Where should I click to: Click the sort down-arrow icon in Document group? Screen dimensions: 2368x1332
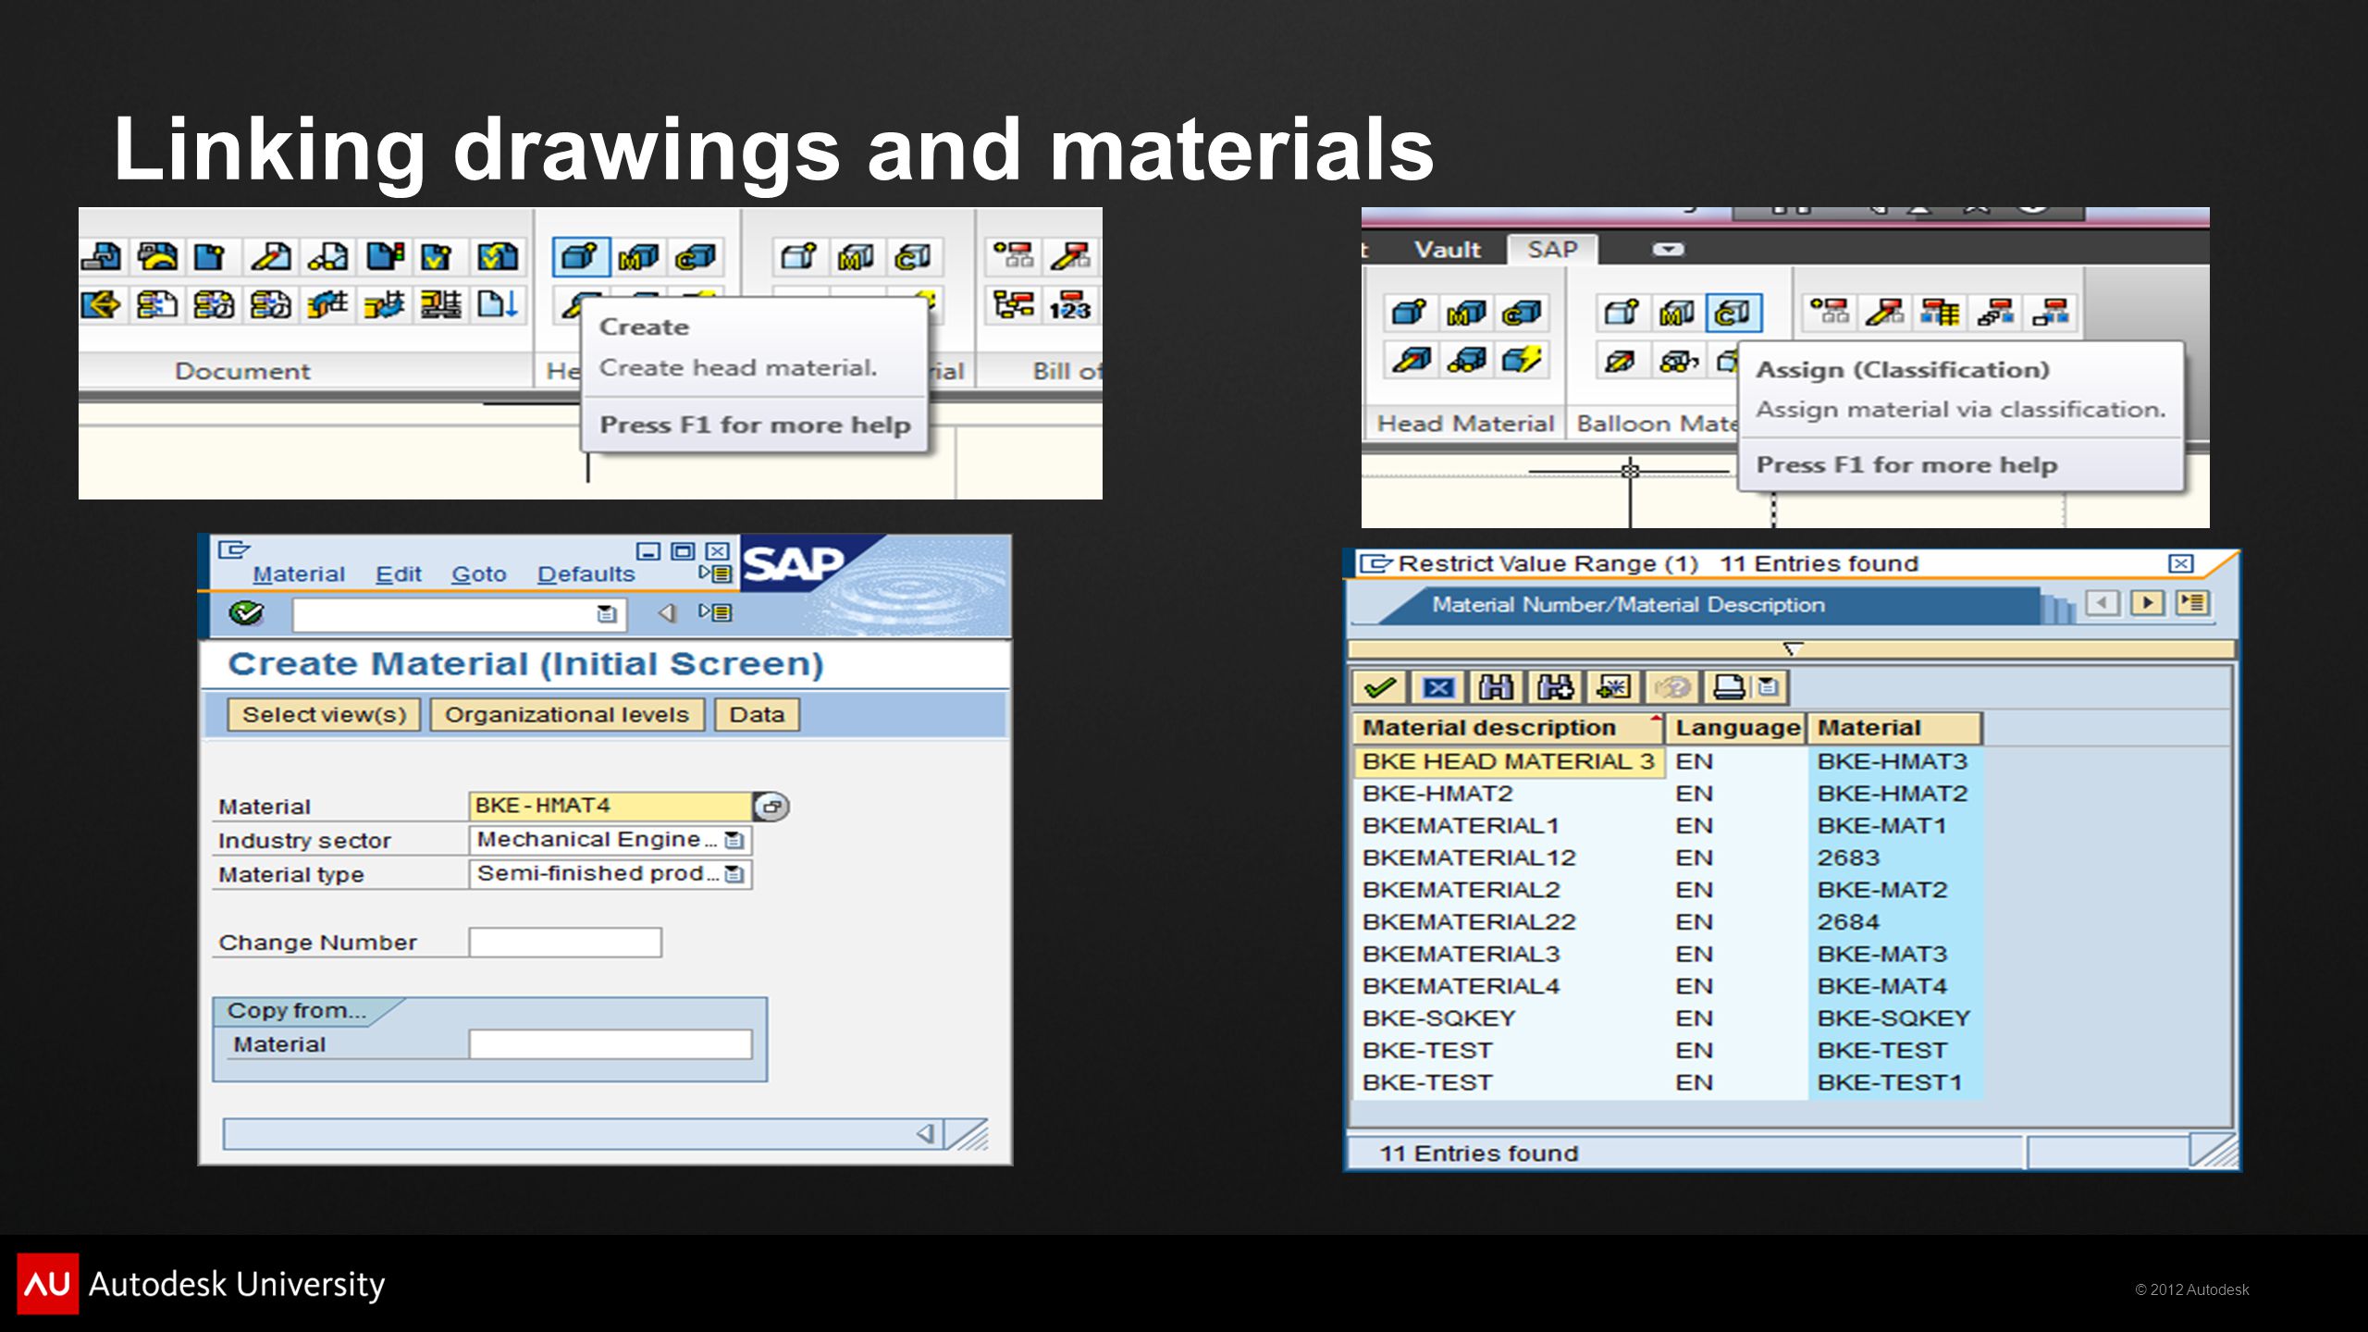(498, 304)
